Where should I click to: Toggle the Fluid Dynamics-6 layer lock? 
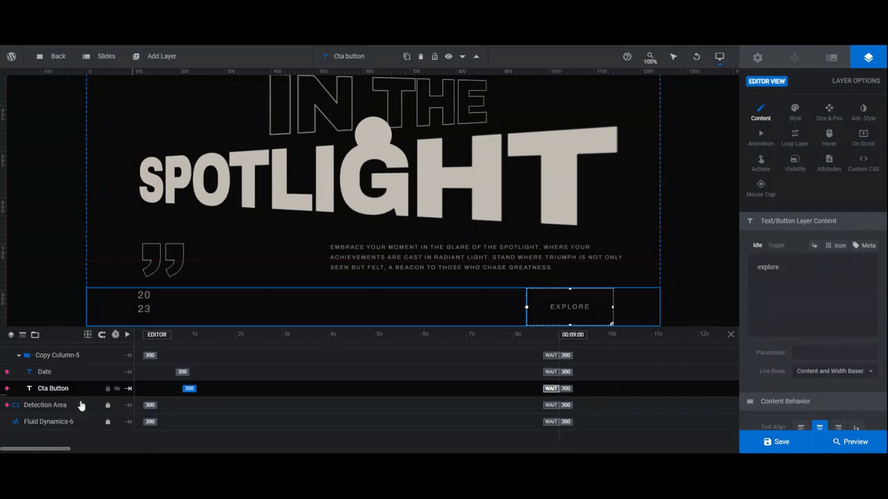[x=108, y=421]
